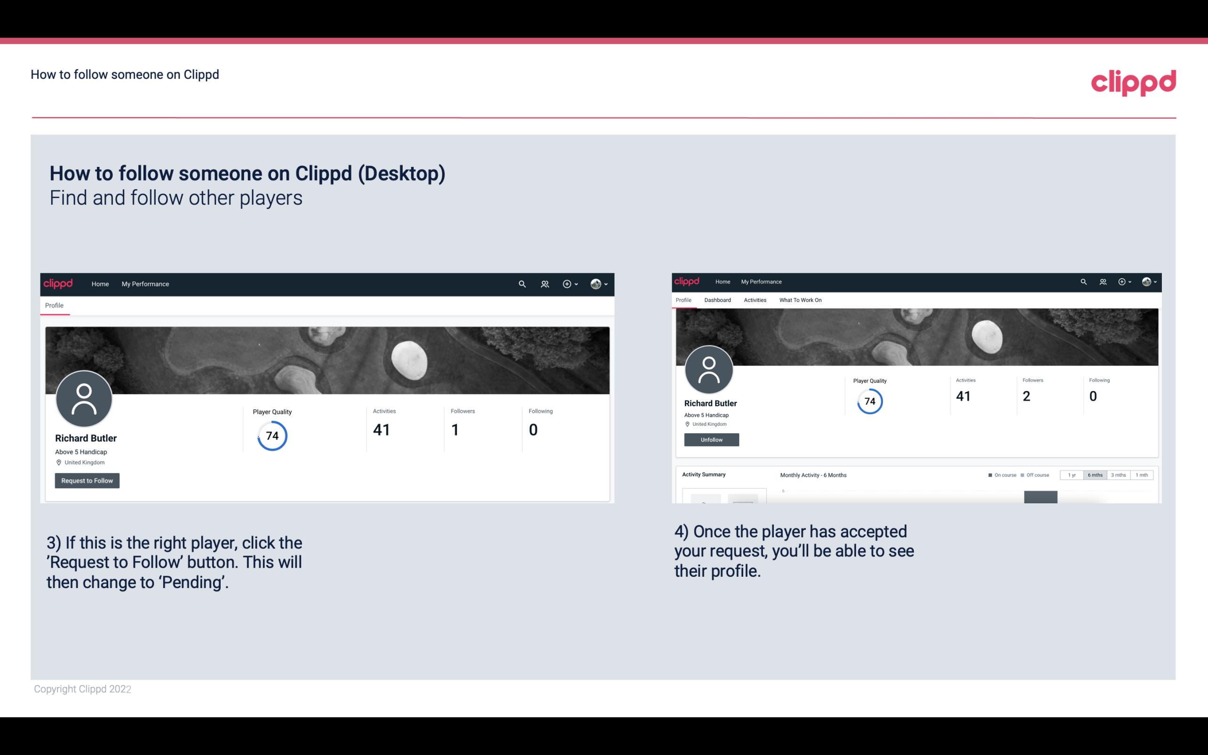
Task: Click the search icon in navbar
Action: 521,284
